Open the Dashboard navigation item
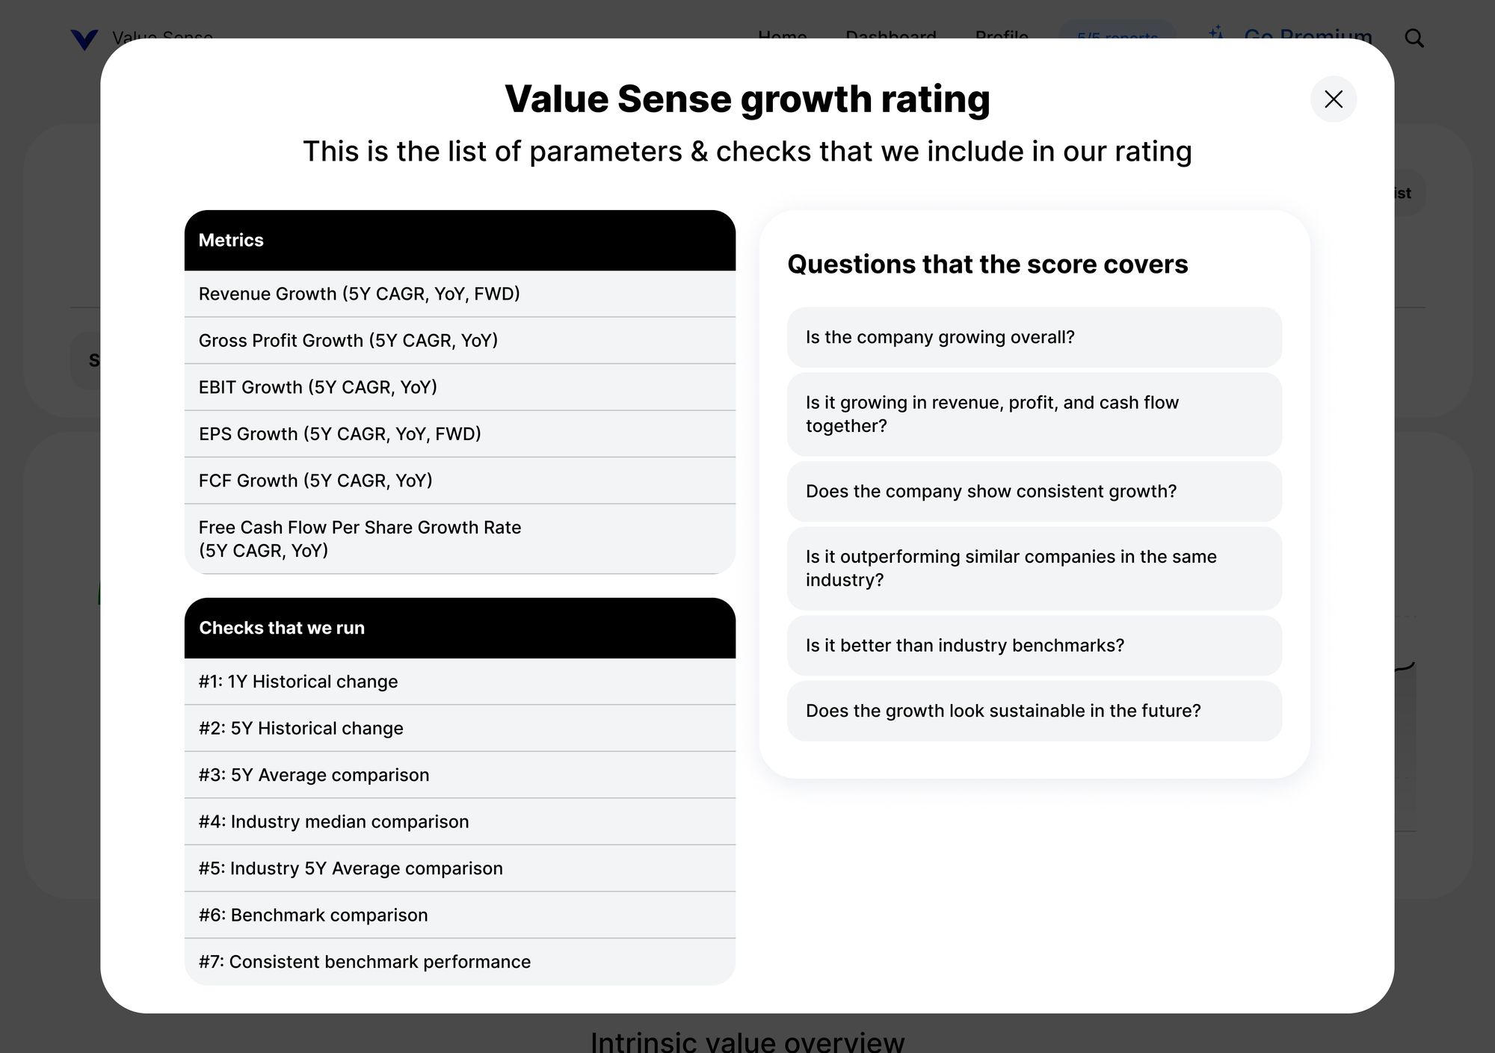Viewport: 1495px width, 1053px height. (891, 37)
